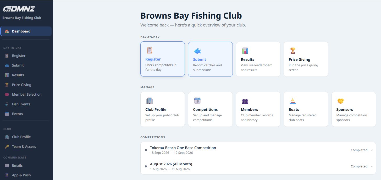The width and height of the screenshot is (381, 180).
Task: Open the Club Profile card title
Action: pos(156,110)
